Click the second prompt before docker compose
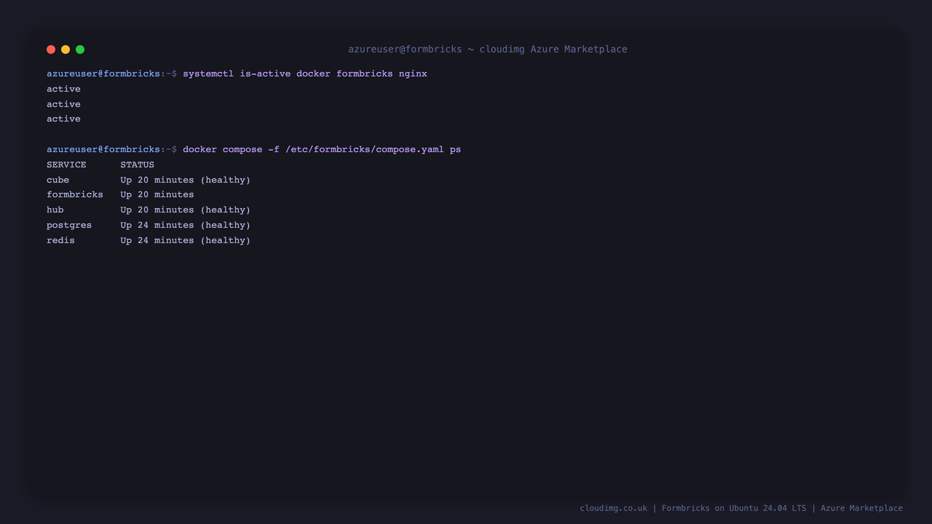This screenshot has width=932, height=524. tap(111, 149)
